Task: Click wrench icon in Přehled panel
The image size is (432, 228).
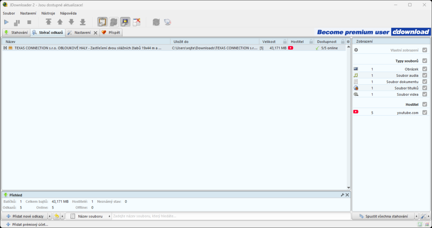Action: pos(342,195)
